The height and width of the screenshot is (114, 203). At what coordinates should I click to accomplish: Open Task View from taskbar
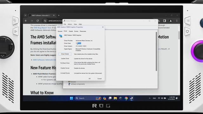point(110,98)
